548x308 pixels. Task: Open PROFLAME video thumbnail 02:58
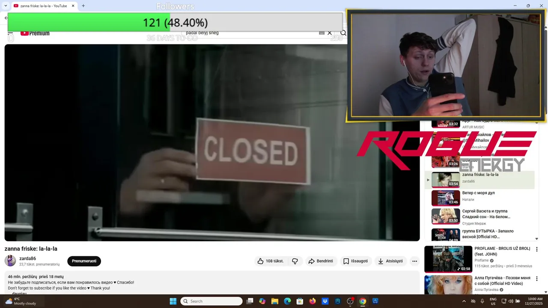(448, 259)
